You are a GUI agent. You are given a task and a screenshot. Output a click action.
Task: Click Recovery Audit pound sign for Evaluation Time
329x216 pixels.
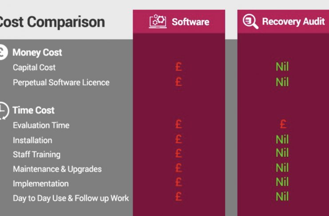tap(283, 124)
